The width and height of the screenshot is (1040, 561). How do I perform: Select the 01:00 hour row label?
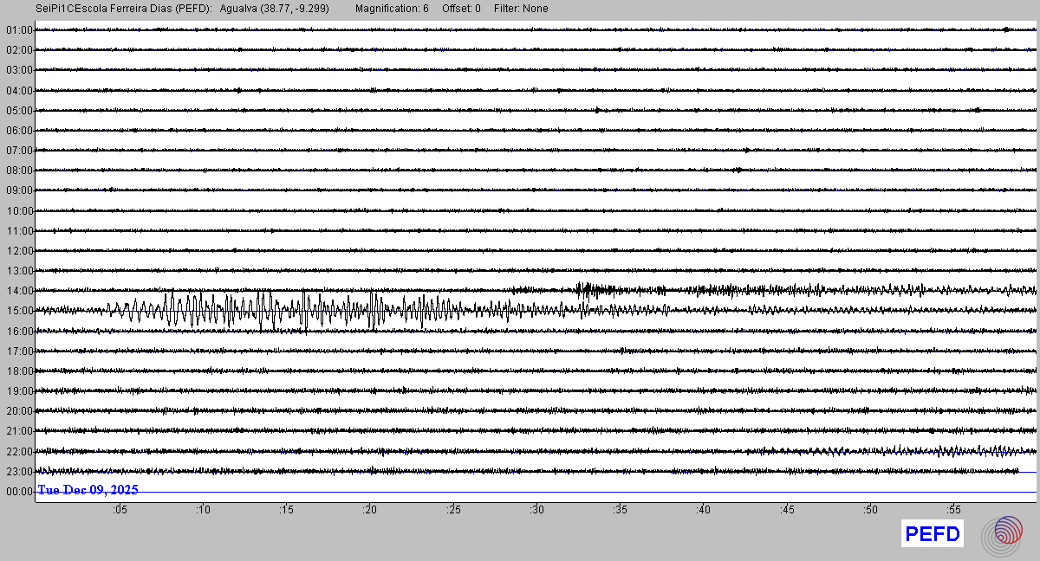(x=18, y=30)
